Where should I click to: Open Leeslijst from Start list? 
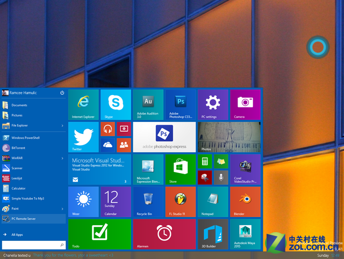(x=33, y=178)
